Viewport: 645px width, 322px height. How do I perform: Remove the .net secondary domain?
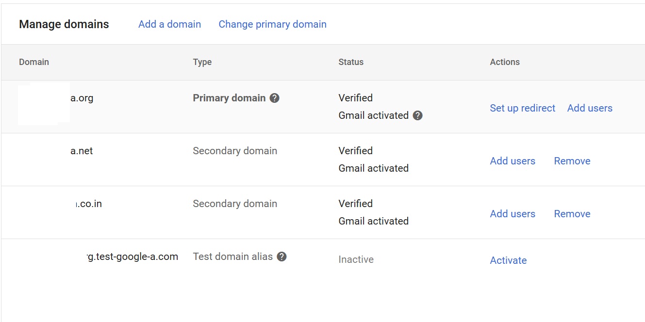[572, 161]
